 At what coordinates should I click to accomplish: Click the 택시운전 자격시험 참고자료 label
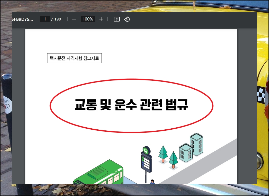click(x=74, y=58)
